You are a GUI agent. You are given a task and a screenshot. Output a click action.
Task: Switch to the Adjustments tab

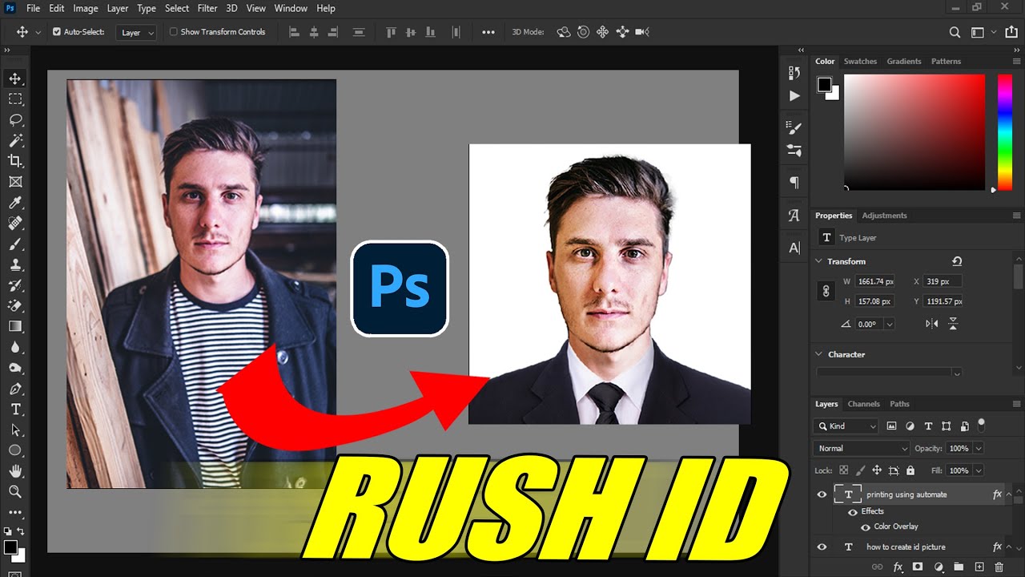click(x=885, y=216)
